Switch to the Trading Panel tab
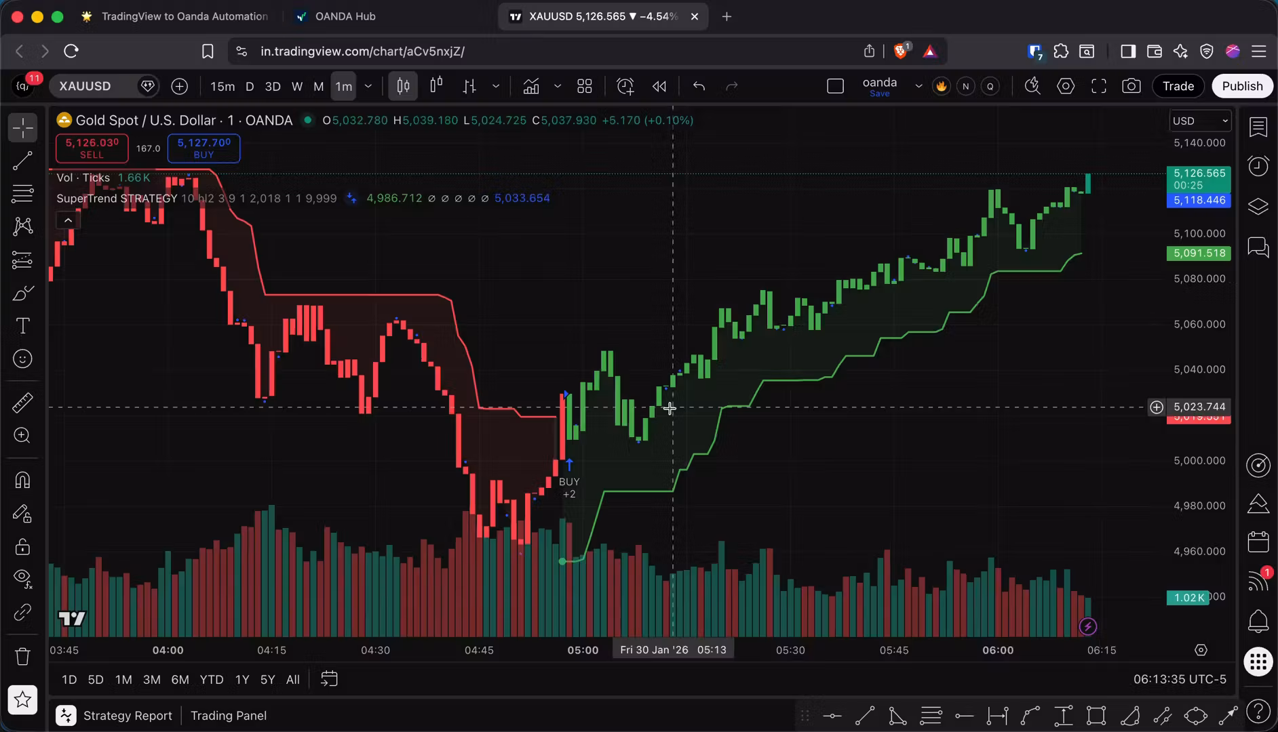Screen dimensions: 1278x732 [228, 715]
